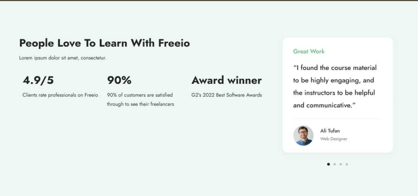Click the Great Work testimonial label

click(309, 51)
